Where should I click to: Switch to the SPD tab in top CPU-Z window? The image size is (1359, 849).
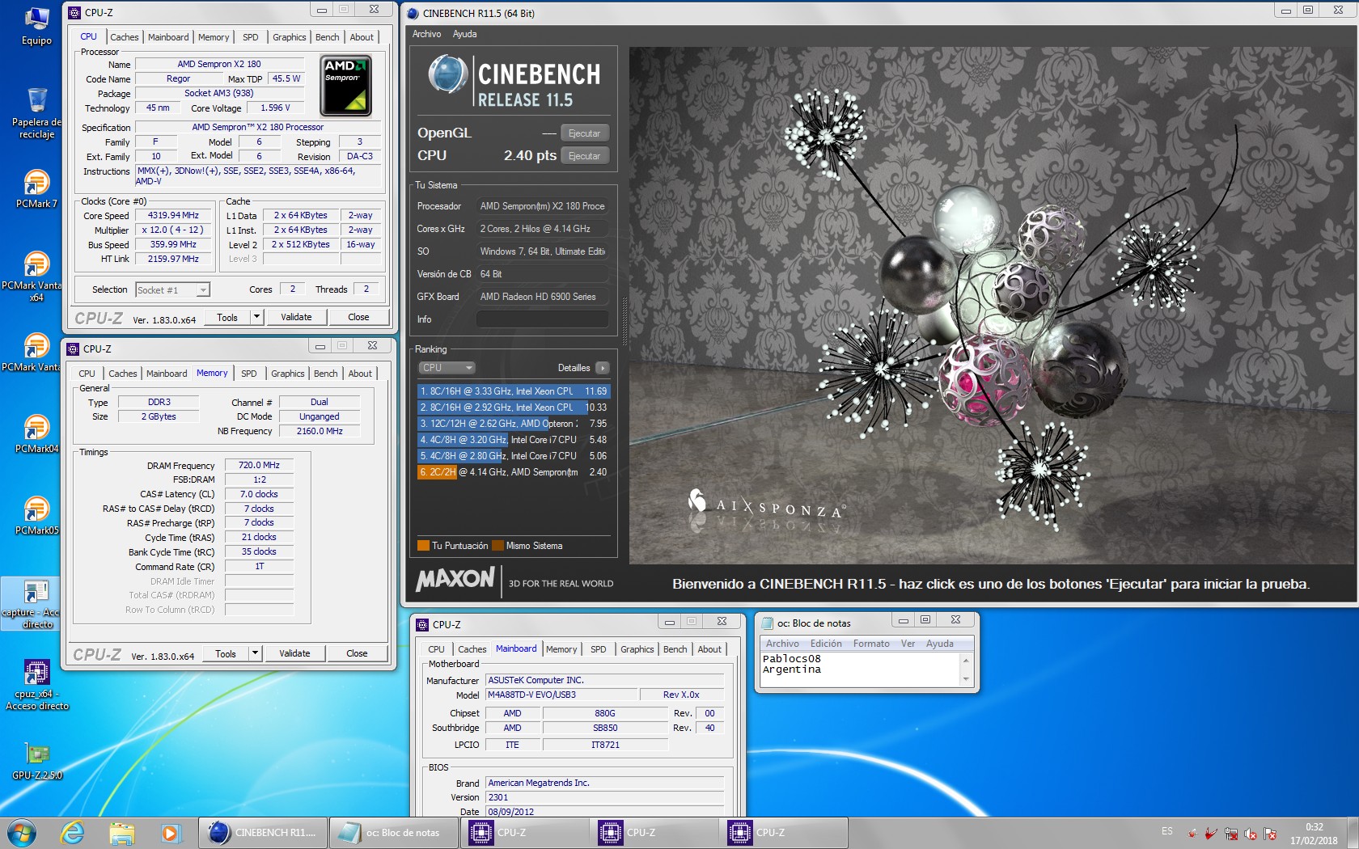251,37
